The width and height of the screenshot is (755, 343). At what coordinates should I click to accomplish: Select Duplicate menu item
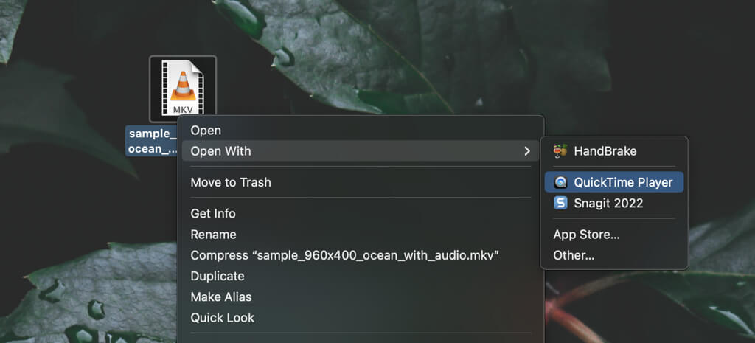[361, 276]
